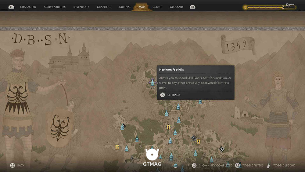This screenshot has width=305, height=172.
Task: Switch to the Inventory tab
Action: [x=81, y=7]
